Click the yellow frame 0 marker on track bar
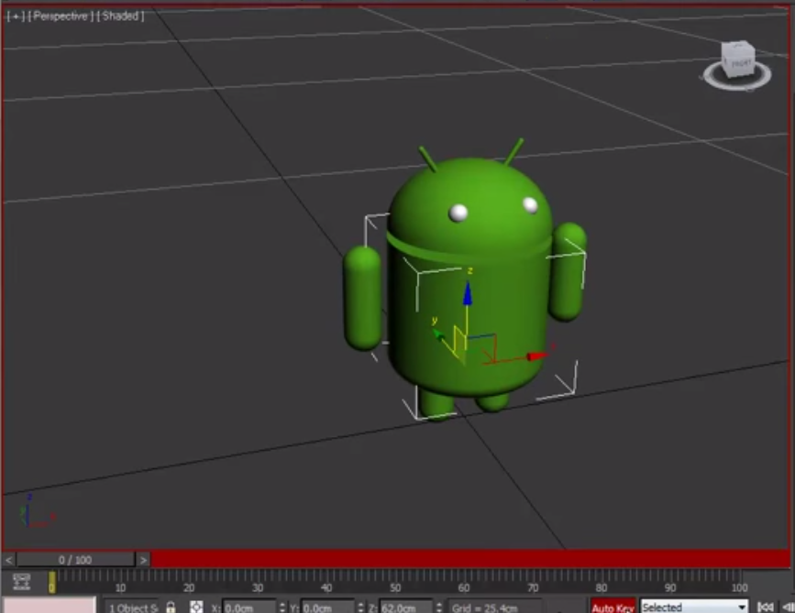The image size is (795, 613). coord(51,582)
